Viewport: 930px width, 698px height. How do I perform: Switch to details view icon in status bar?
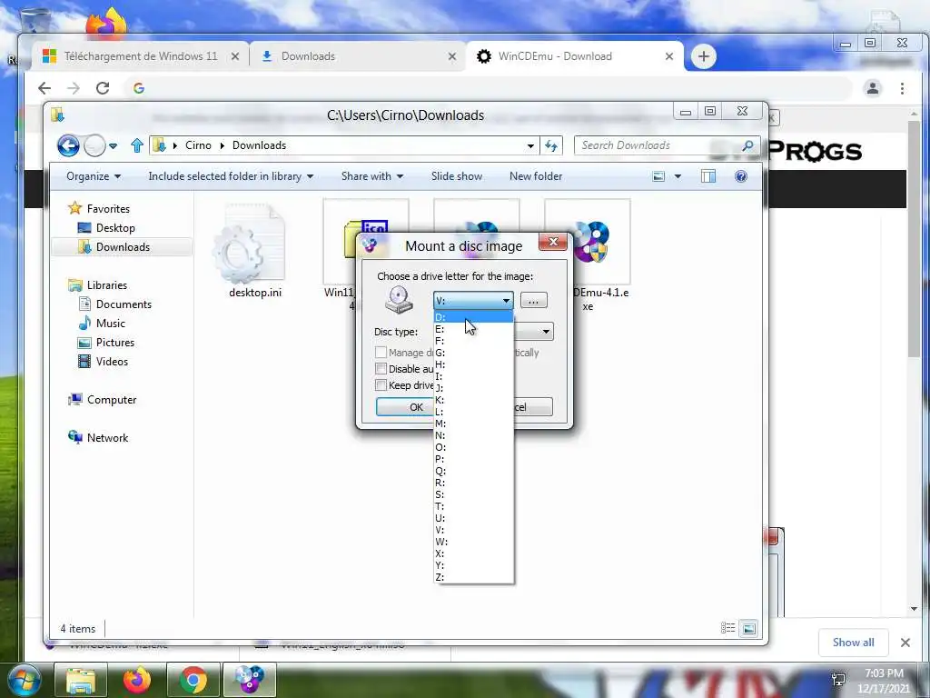727,628
